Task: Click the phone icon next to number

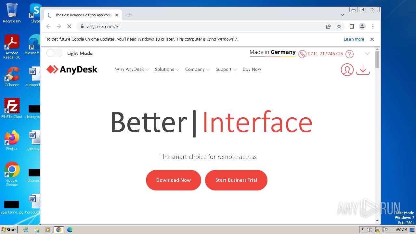Action: coord(302,54)
